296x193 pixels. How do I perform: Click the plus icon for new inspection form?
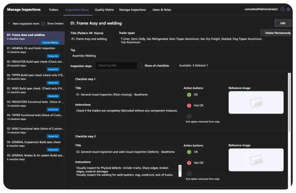[9, 24]
